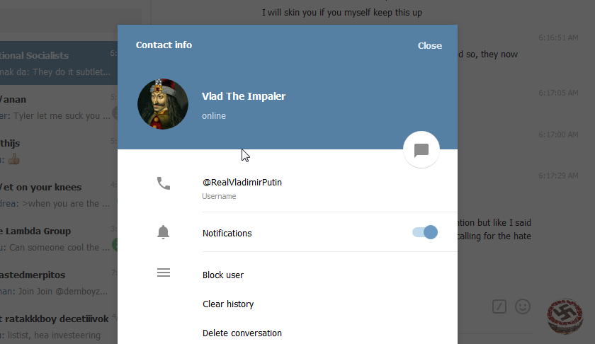This screenshot has width=595, height=344.
Task: Select Block user option
Action: [x=223, y=275]
